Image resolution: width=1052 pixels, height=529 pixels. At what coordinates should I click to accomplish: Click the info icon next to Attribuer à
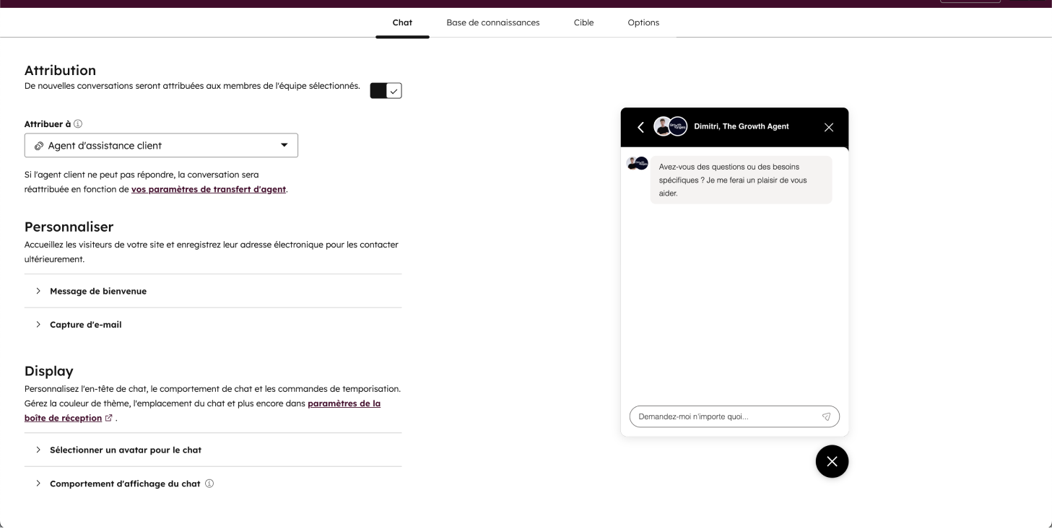(x=79, y=124)
